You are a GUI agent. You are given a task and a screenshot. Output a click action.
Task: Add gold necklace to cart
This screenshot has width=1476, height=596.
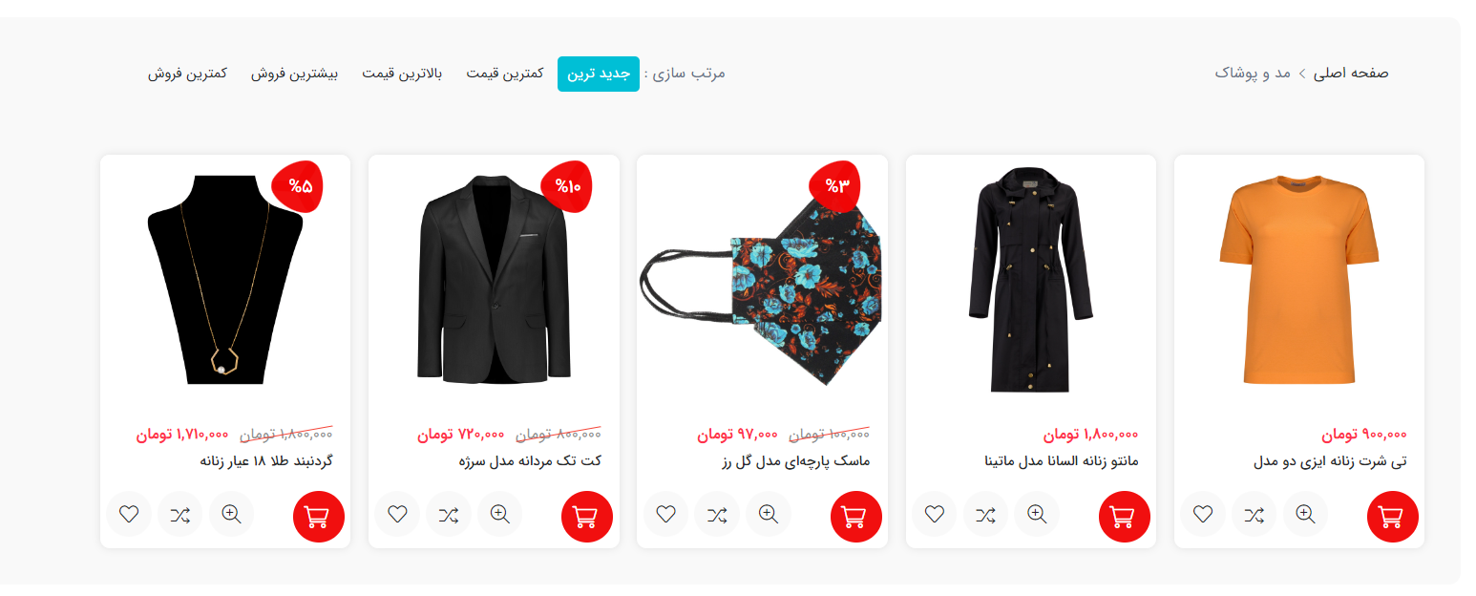pos(319,517)
